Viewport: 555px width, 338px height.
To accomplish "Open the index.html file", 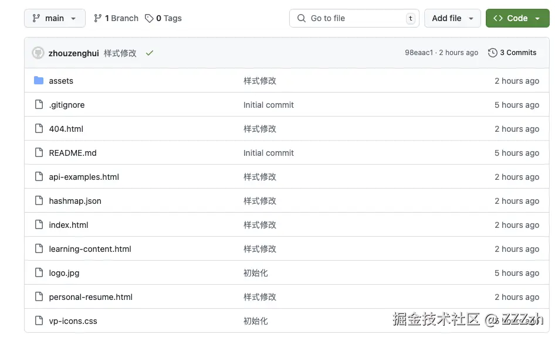I will point(68,225).
